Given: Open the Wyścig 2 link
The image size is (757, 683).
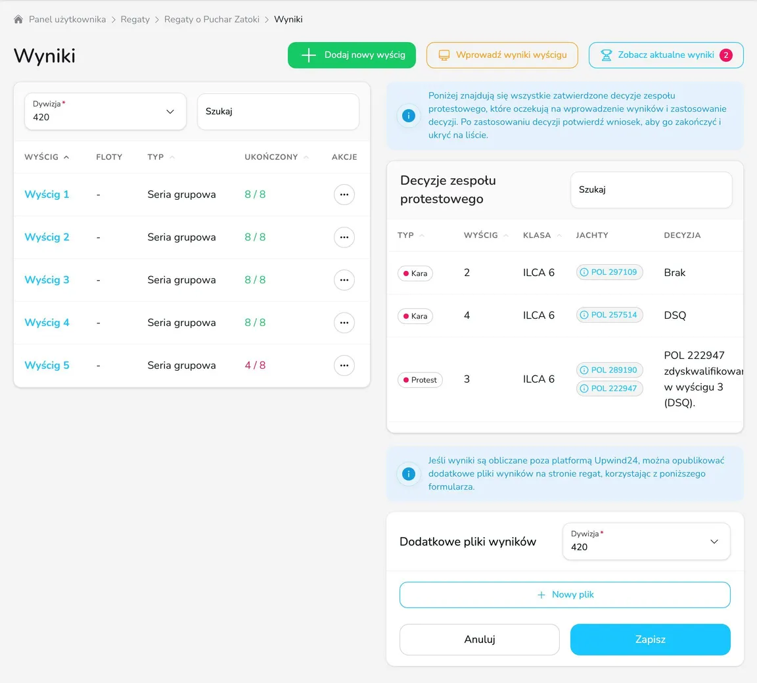Looking at the screenshot, I should (47, 237).
